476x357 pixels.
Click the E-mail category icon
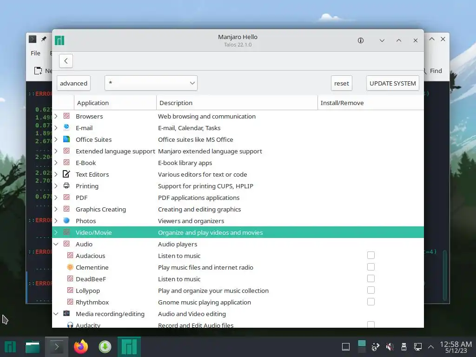pos(66,127)
